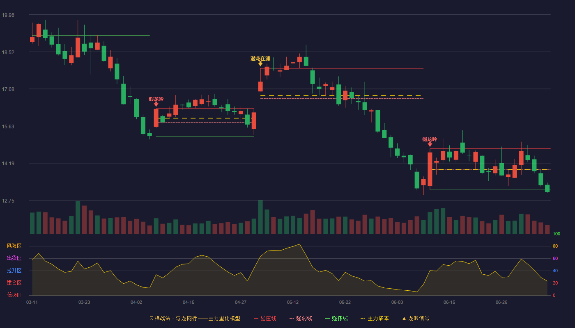575x328 pixels.
Task: Toggle the 强撑线 legend entry
Action: point(336,318)
